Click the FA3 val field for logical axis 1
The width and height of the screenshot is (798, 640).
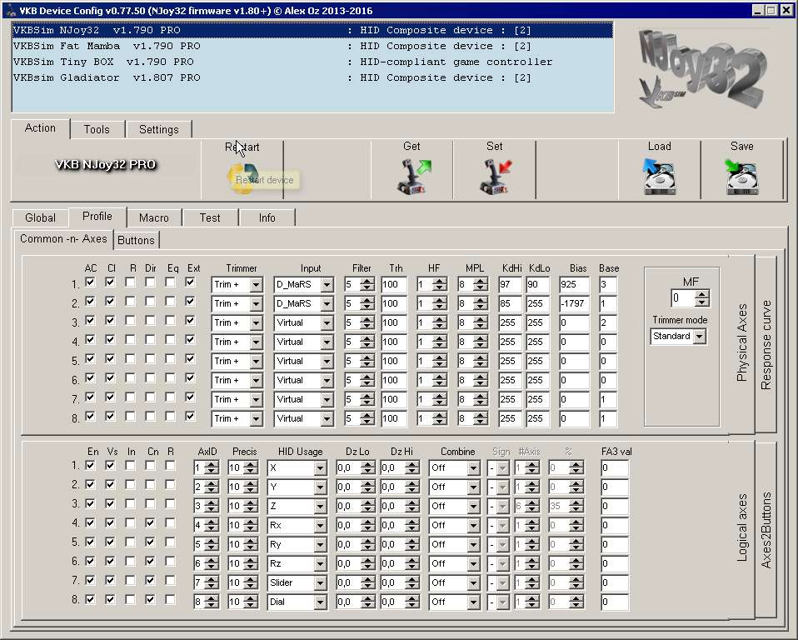click(x=615, y=467)
